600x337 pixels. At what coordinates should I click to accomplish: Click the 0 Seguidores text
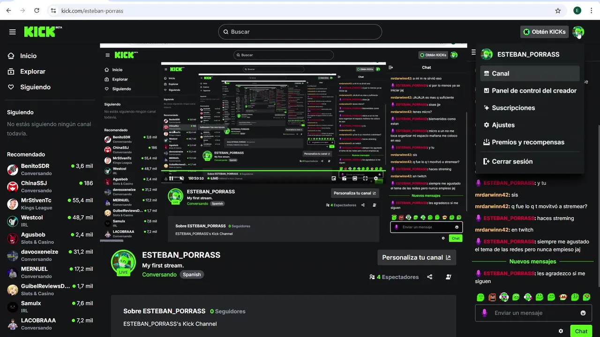[227, 311]
